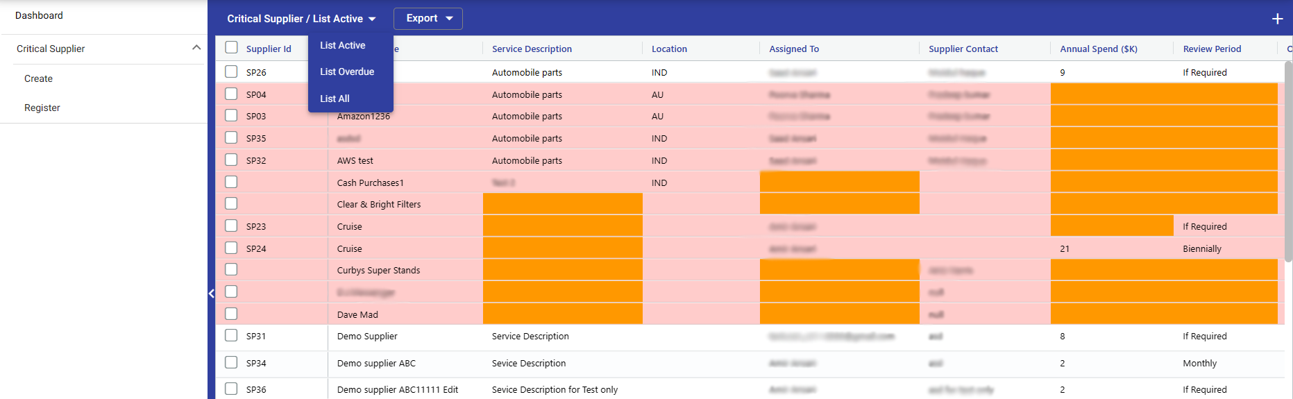Click the Review Period column header
1293x399 pixels.
1212,49
